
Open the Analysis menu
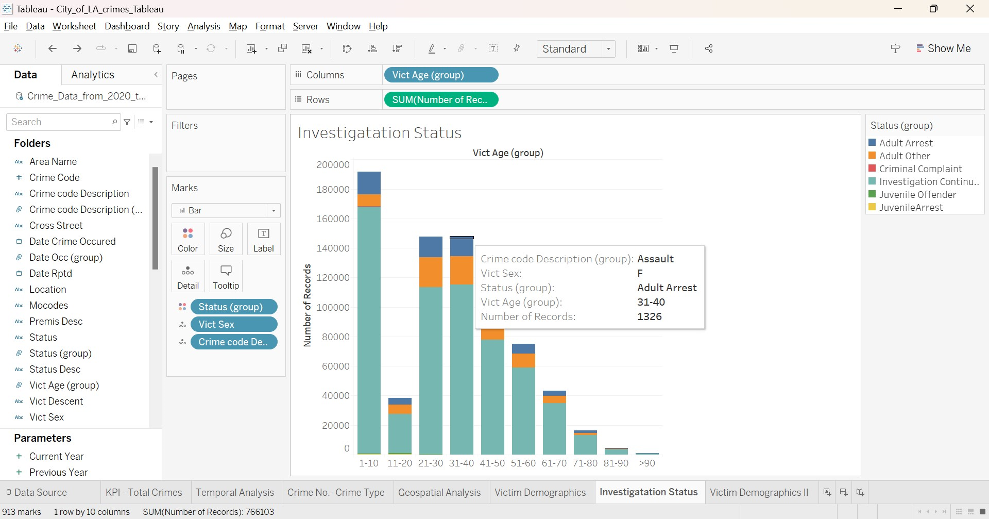pyautogui.click(x=203, y=26)
